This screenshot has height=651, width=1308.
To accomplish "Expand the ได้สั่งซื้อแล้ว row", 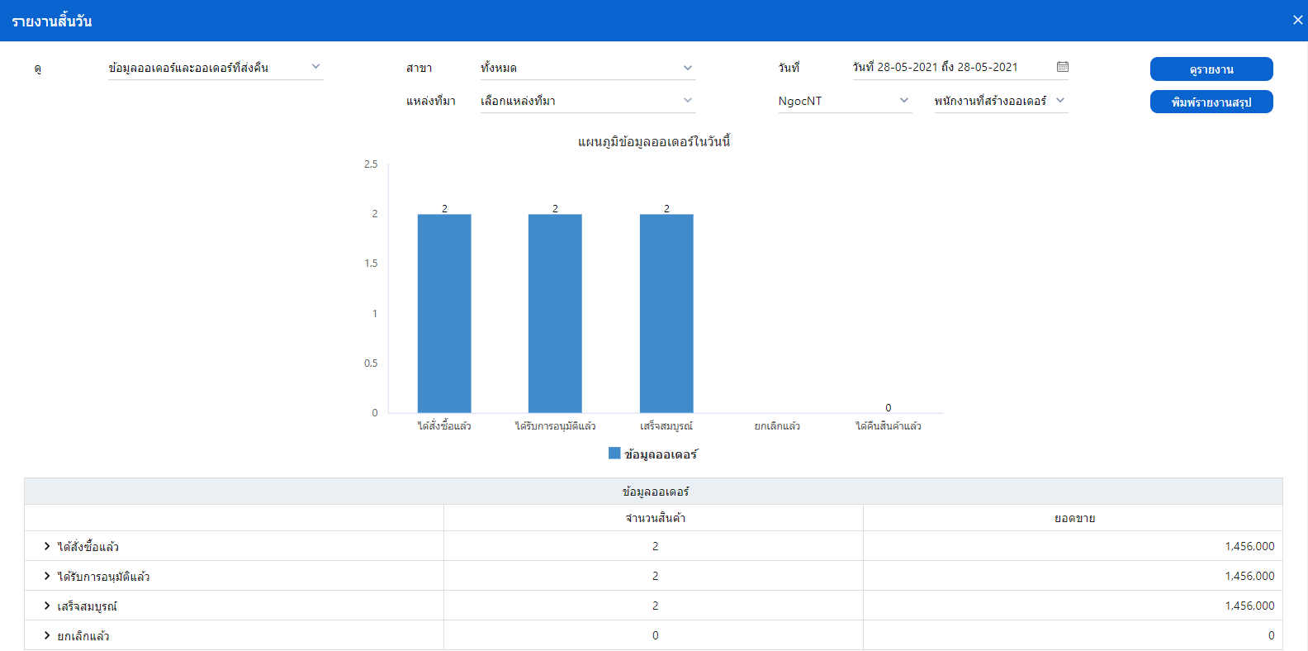I will click(x=47, y=546).
